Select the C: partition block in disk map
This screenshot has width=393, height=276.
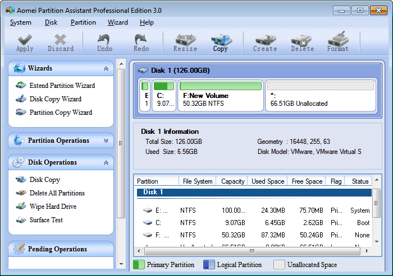164,96
